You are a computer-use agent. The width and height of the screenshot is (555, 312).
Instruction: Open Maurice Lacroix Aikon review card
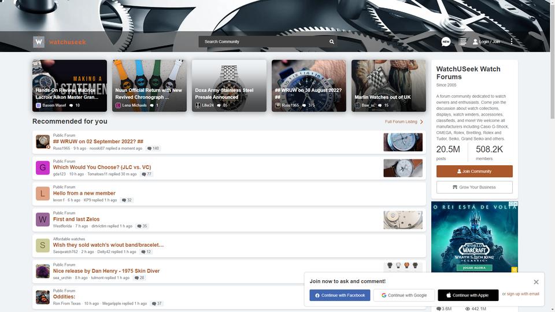point(69,86)
